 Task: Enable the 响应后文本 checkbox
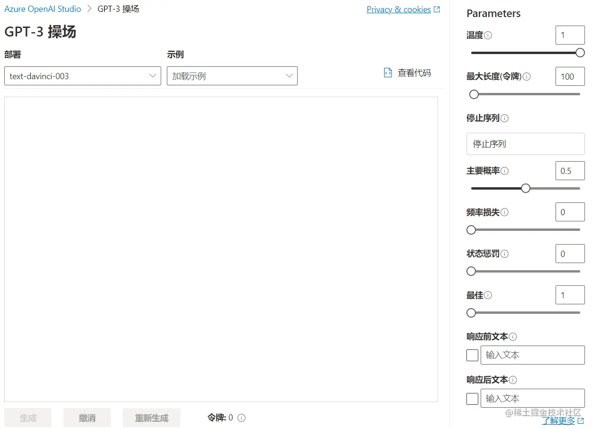(473, 399)
